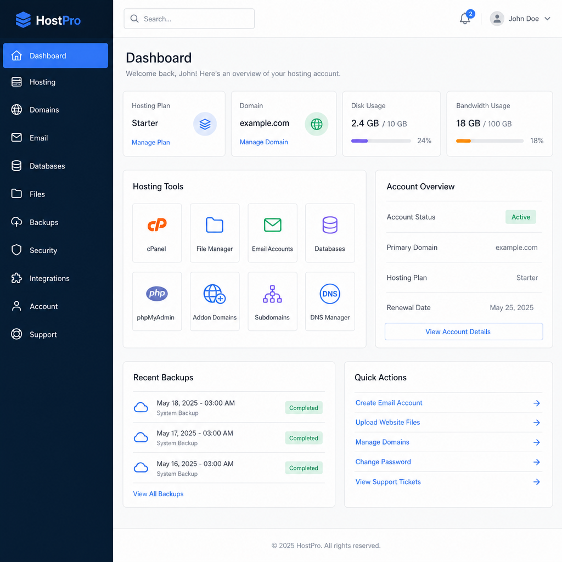Open Databases in the sidebar
Viewport: 562px width, 562px height.
[x=55, y=166]
